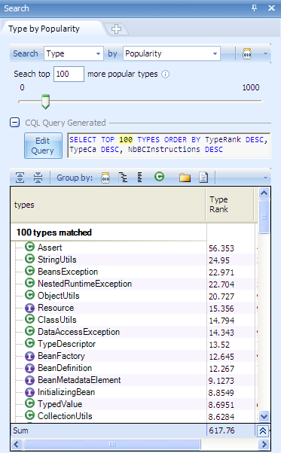Image resolution: width=281 pixels, height=453 pixels.
Task: Select the StringUtils type in results
Action: (57, 260)
